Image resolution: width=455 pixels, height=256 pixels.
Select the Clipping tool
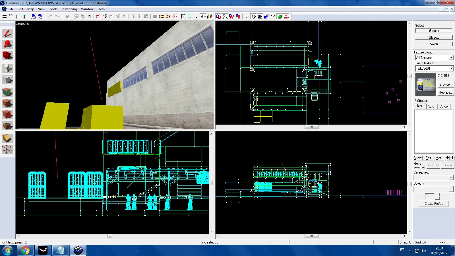pyautogui.click(x=7, y=138)
